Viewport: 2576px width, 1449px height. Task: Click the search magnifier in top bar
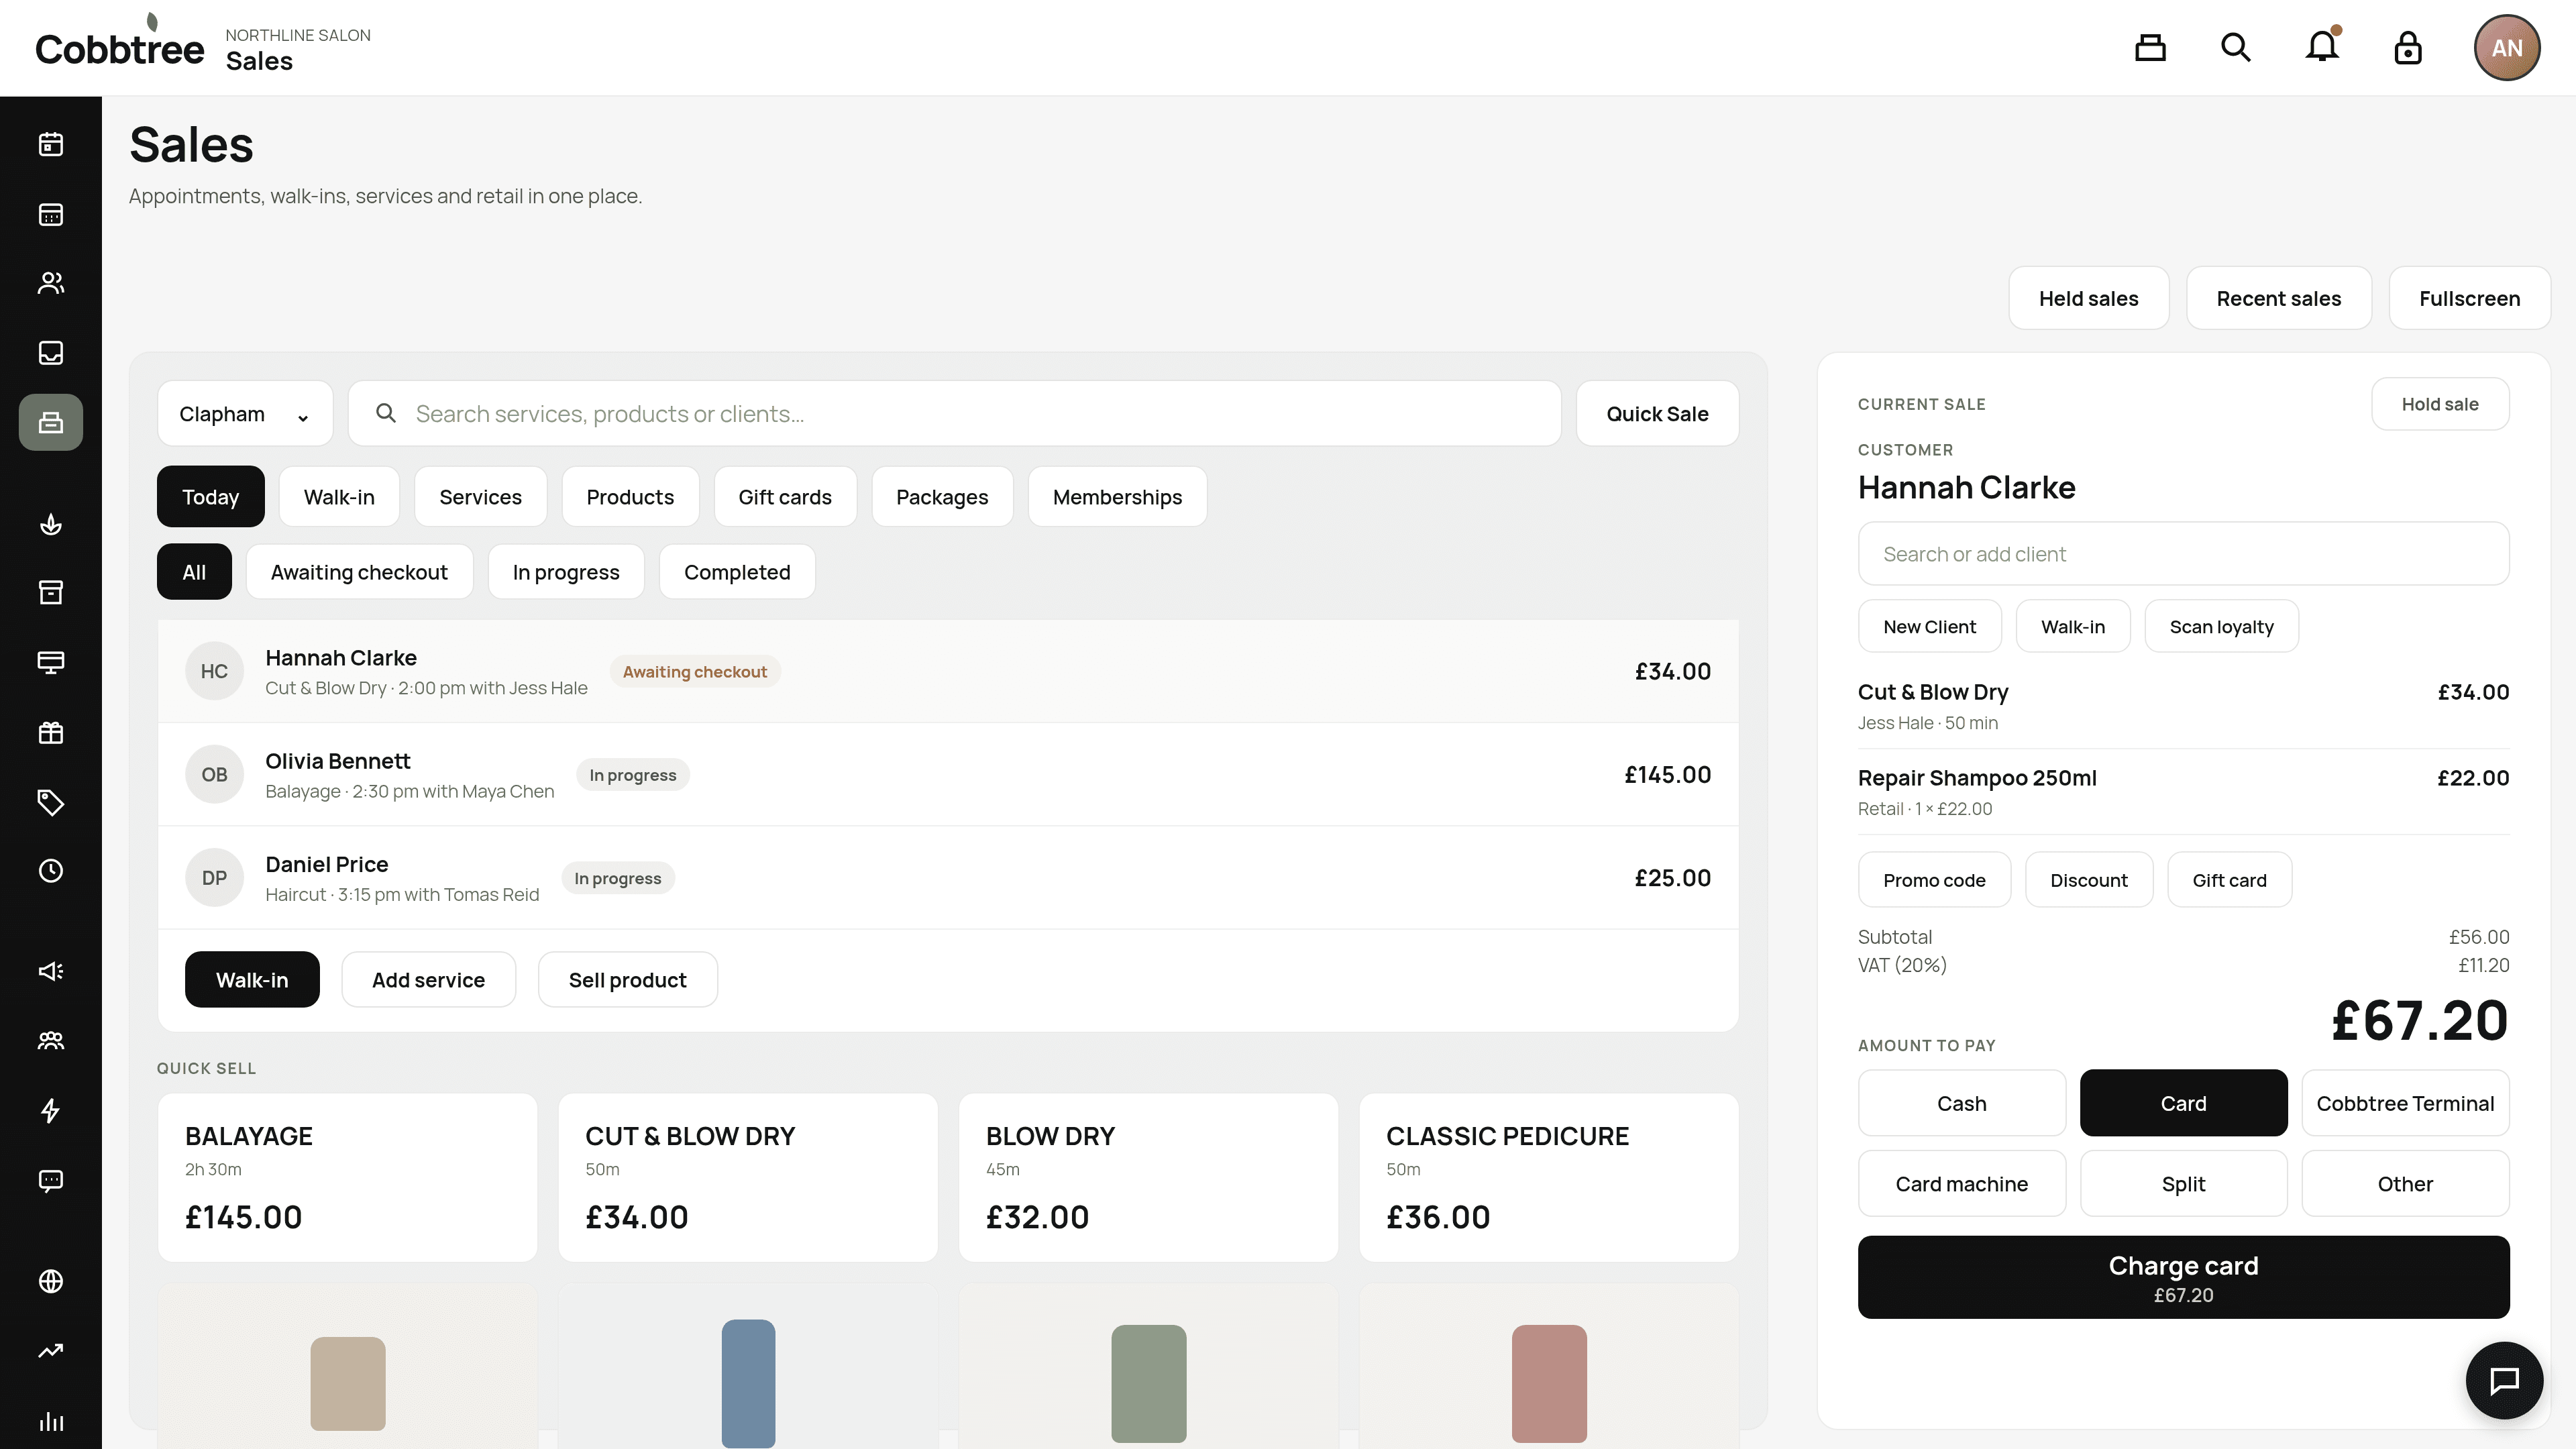[2236, 48]
